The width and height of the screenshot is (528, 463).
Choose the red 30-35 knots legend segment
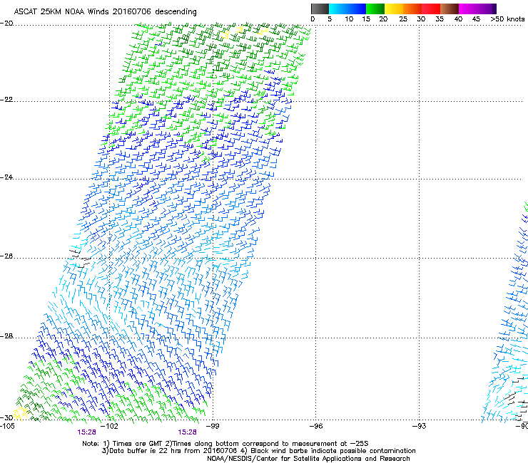[431, 9]
